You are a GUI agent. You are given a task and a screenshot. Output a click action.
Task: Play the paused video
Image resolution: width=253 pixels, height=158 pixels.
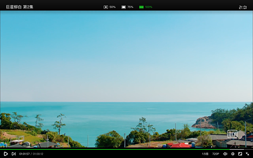[5, 154]
